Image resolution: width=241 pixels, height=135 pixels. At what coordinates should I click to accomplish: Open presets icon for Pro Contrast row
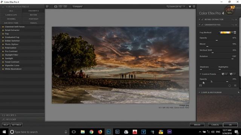point(42,51)
